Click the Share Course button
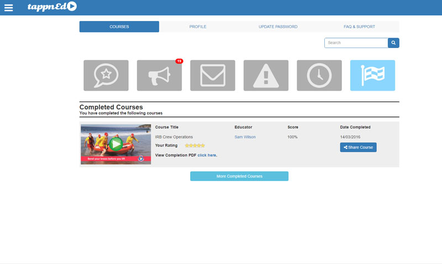This screenshot has height=264, width=442. click(358, 147)
